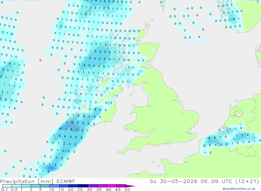261x191 pixels.
Task: Click the purple legend color between 30 and 35
Action: click(93, 186)
